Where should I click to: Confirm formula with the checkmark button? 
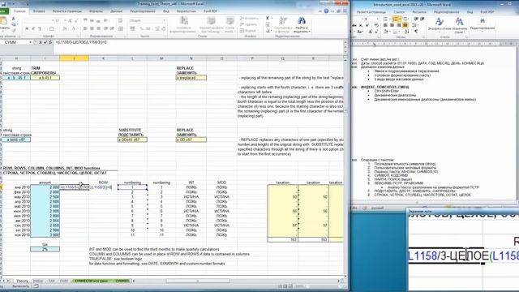pos(45,42)
